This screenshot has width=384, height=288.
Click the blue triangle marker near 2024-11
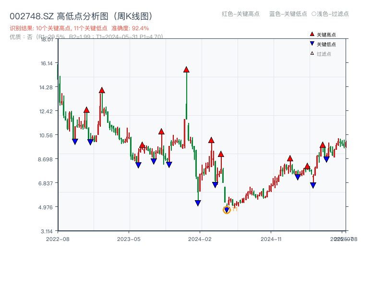(x=297, y=177)
